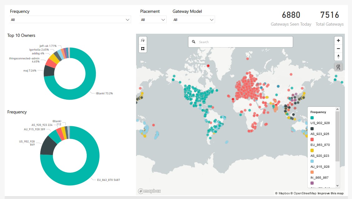The width and height of the screenshot is (352, 199).
Task: Zoom in on the map
Action: coord(338,41)
